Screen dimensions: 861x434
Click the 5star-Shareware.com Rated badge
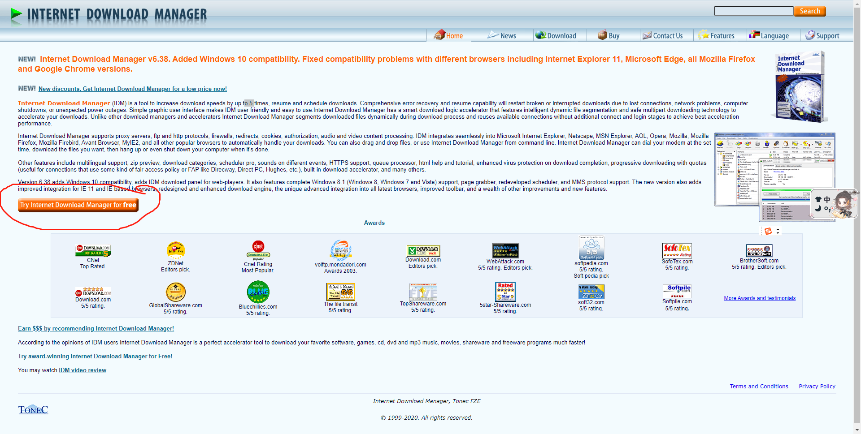(x=505, y=292)
